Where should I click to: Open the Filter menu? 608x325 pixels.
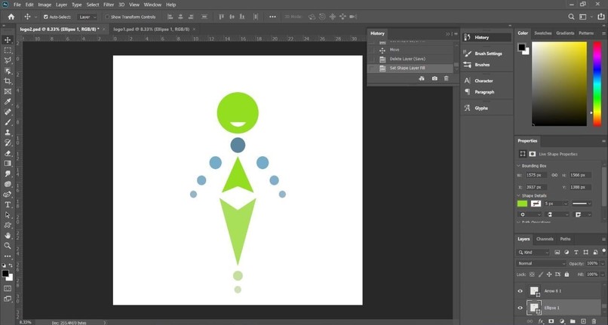click(109, 5)
